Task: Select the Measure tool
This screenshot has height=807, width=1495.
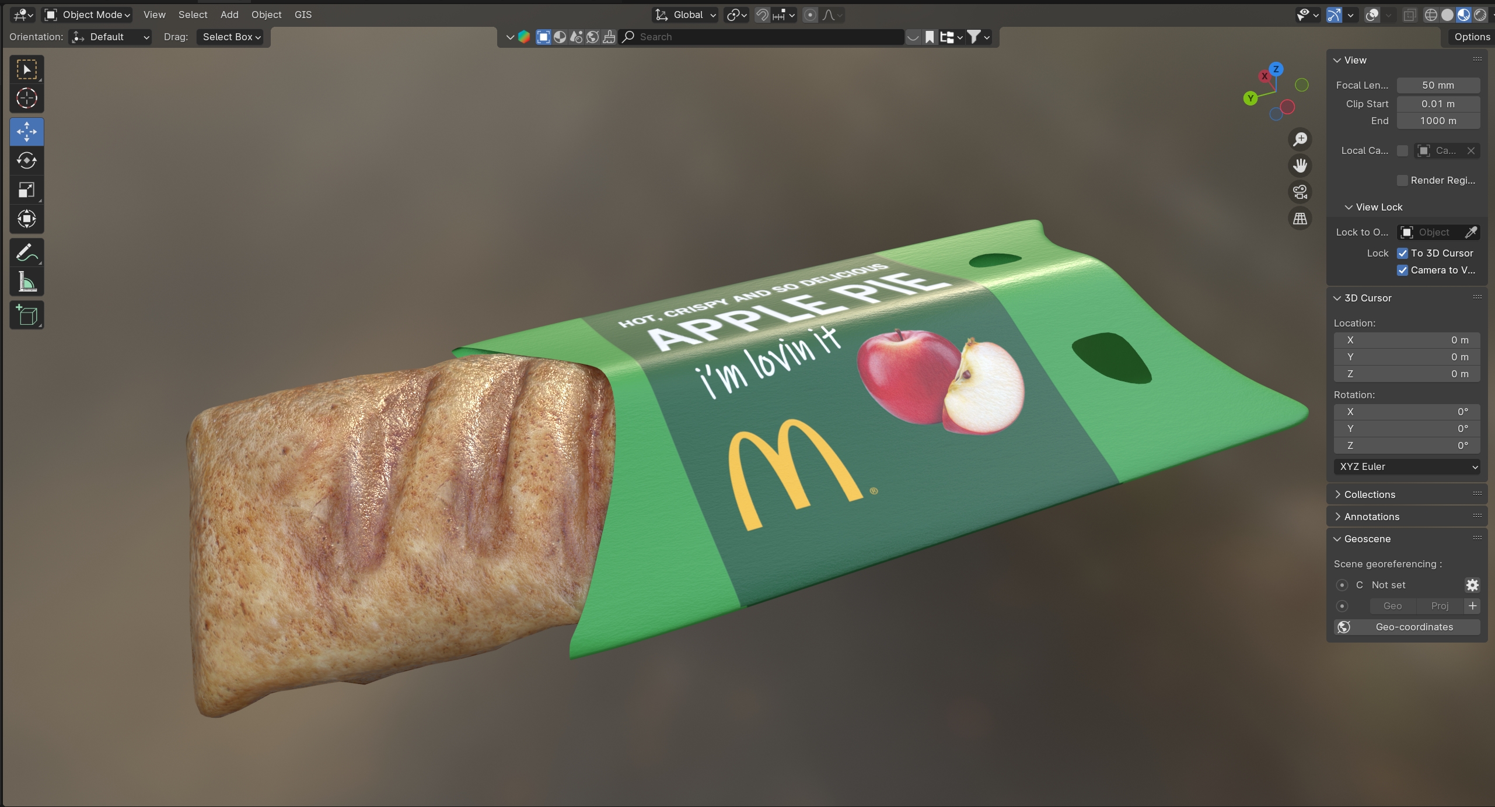Action: [26, 282]
